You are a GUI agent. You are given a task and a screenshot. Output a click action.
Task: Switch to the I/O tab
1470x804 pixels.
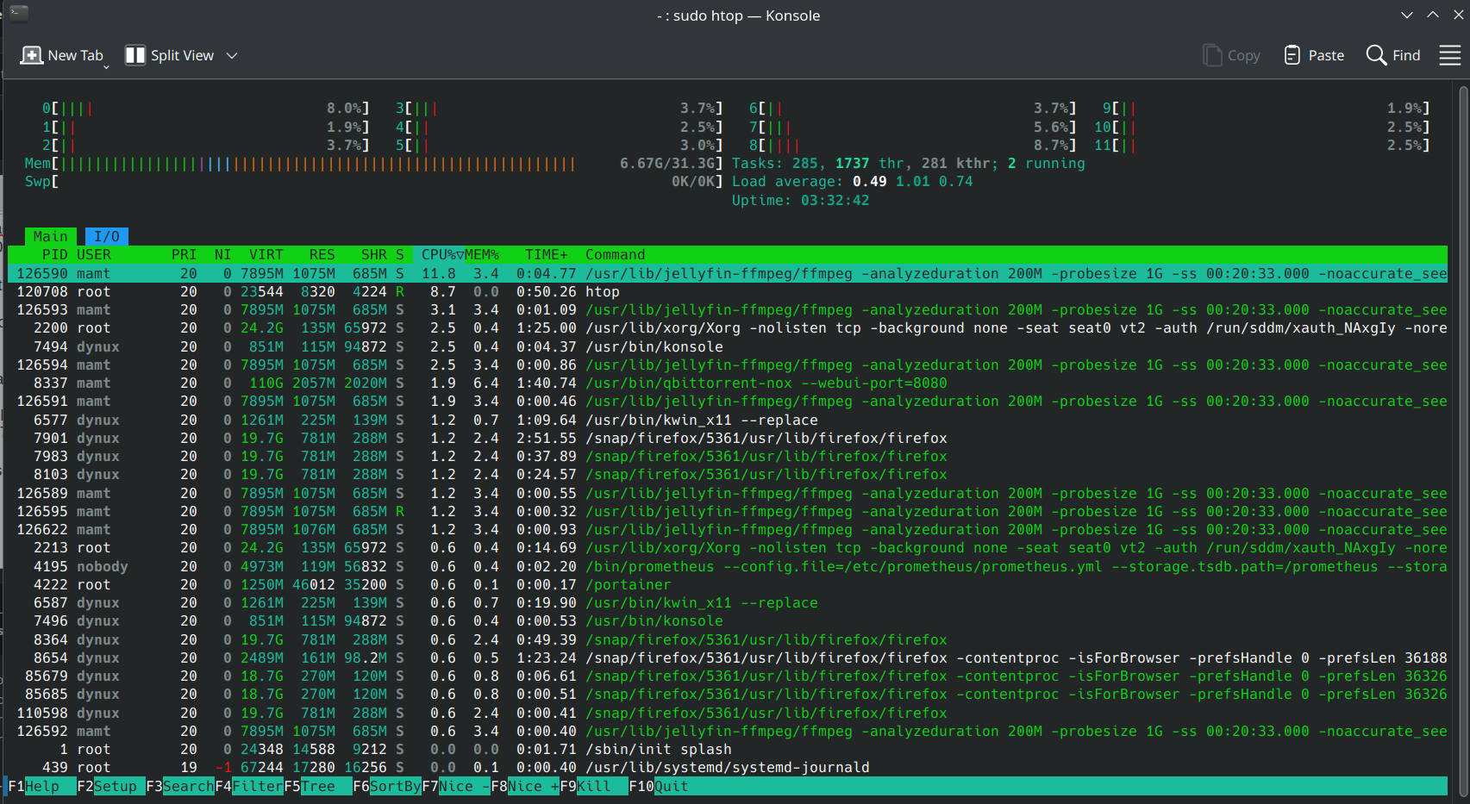click(x=107, y=236)
